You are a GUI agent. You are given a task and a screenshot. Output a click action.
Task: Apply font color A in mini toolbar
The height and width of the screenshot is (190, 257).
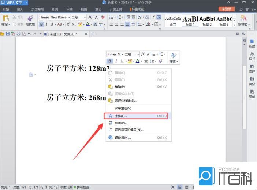(x=138, y=61)
